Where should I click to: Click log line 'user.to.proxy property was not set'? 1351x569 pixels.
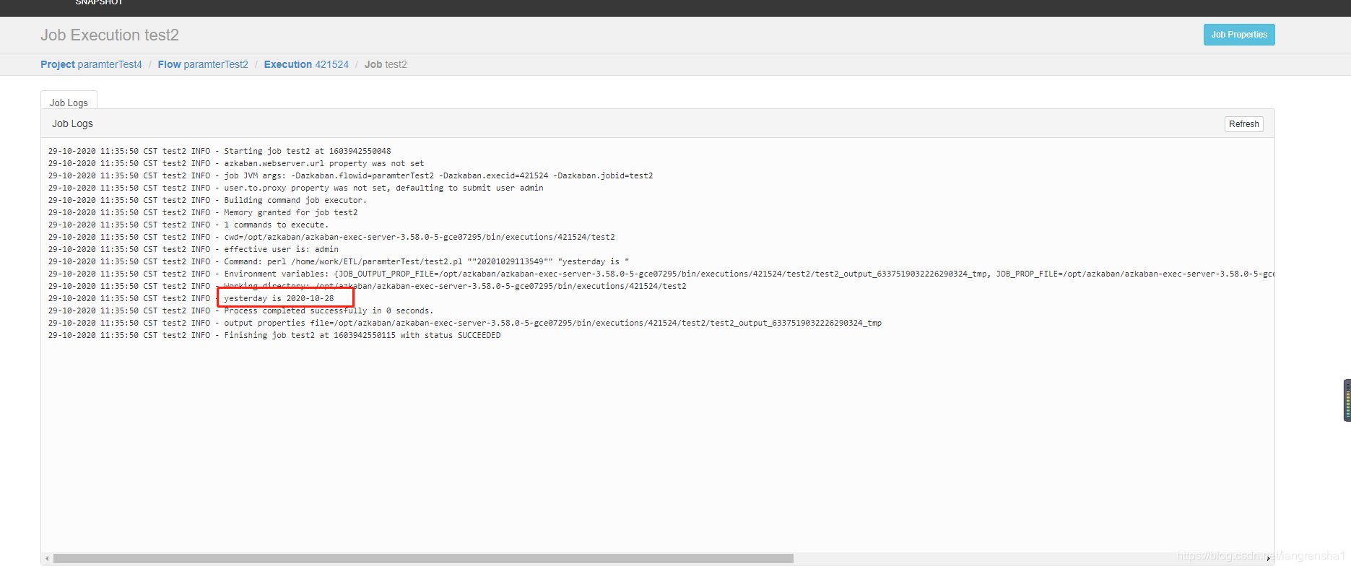[x=296, y=188]
